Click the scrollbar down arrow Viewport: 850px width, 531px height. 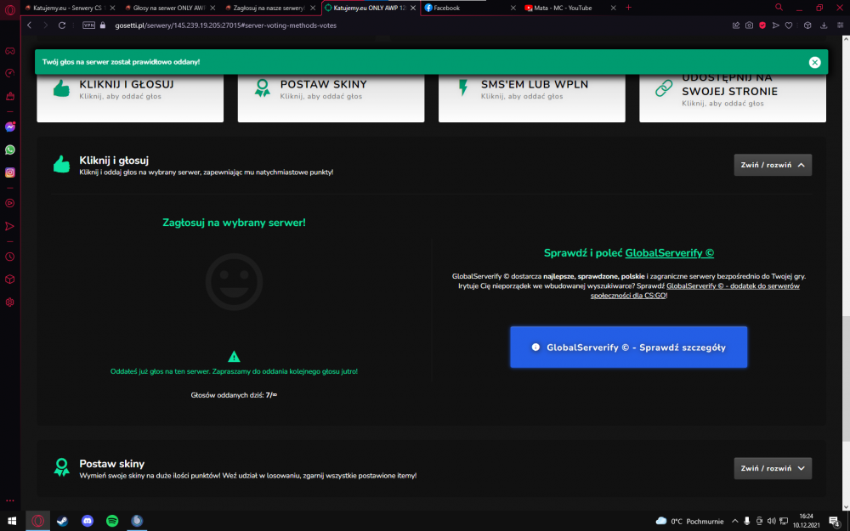(x=846, y=506)
